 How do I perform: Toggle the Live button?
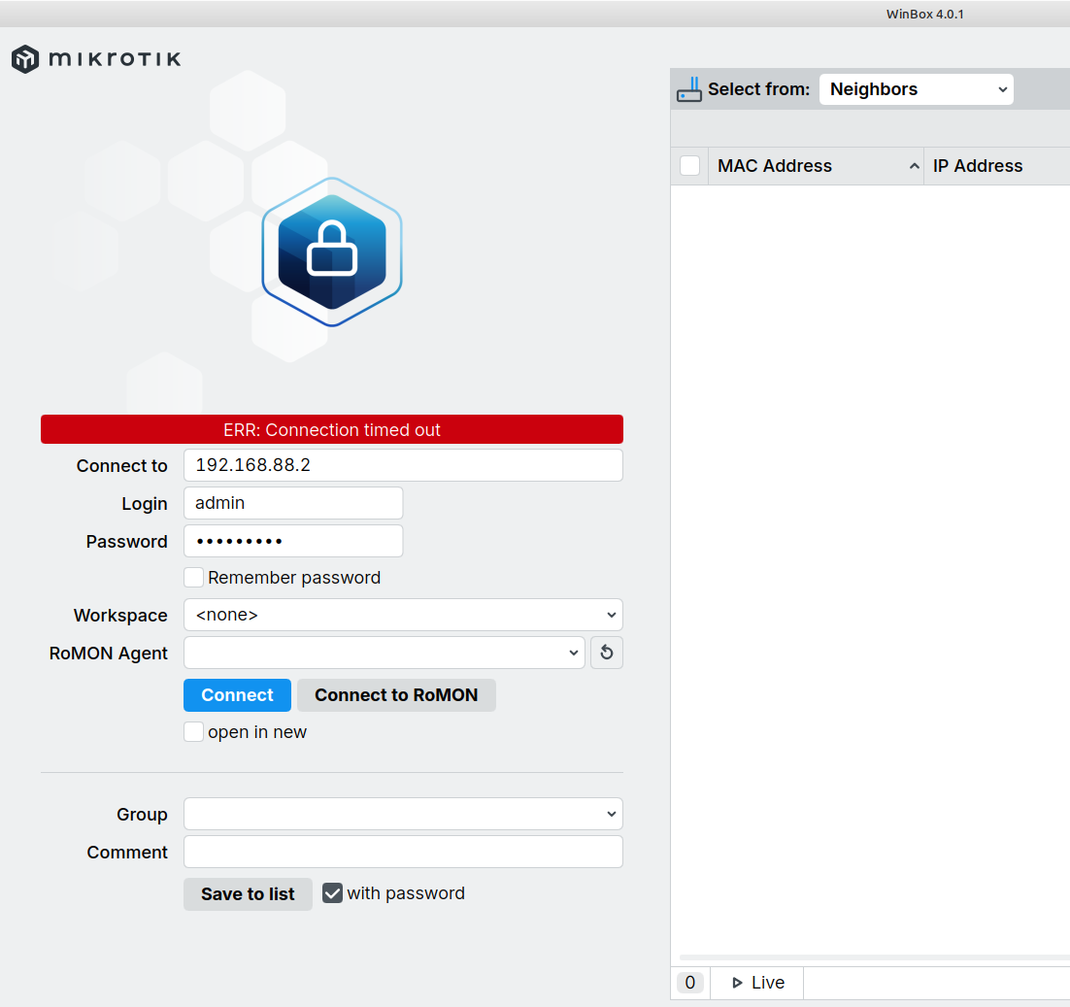[x=757, y=983]
